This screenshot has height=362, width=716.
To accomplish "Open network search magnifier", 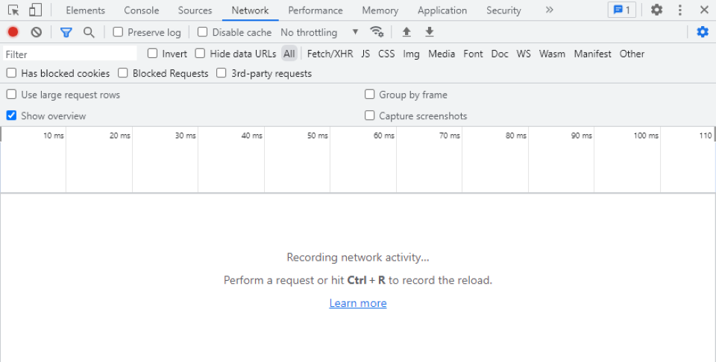I will point(89,32).
